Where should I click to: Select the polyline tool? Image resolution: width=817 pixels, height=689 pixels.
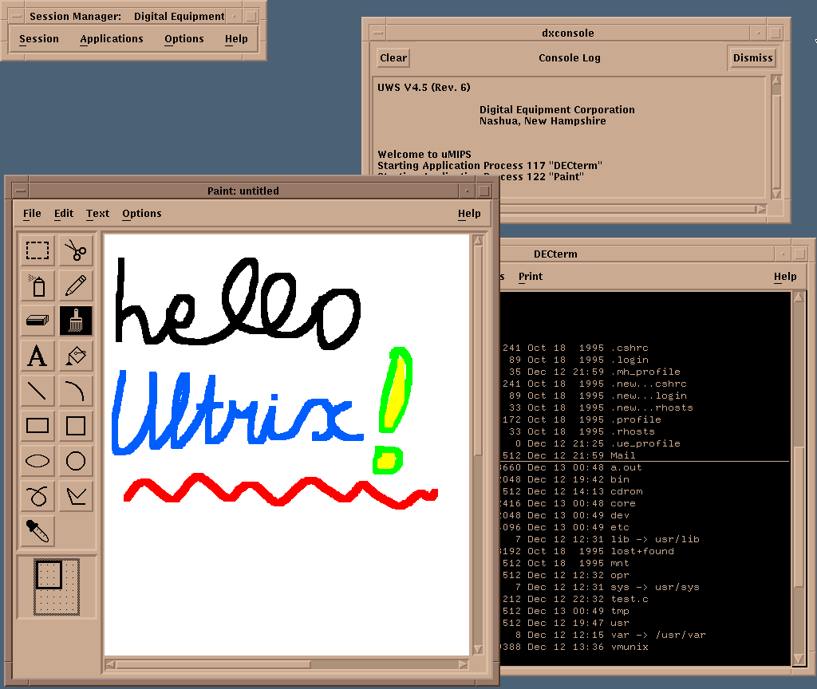pos(76,496)
